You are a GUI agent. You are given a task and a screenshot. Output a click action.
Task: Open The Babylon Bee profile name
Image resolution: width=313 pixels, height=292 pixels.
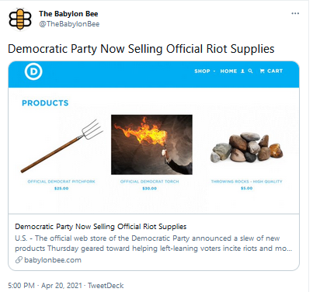[x=68, y=14]
